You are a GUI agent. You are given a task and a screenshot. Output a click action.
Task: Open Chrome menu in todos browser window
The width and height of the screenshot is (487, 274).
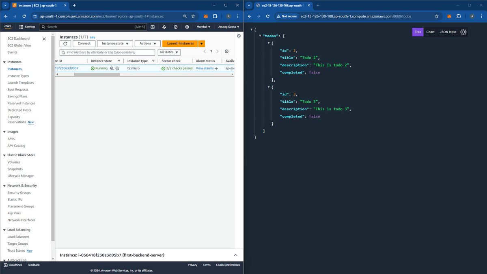click(x=481, y=16)
